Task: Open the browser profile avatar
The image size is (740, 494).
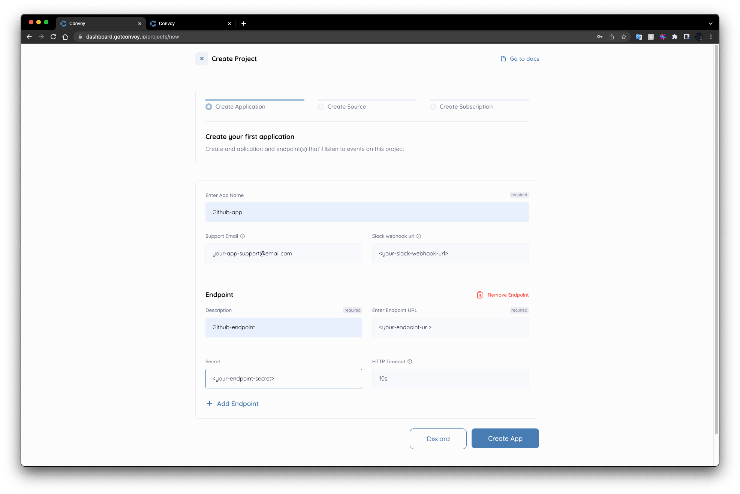Action: (699, 37)
